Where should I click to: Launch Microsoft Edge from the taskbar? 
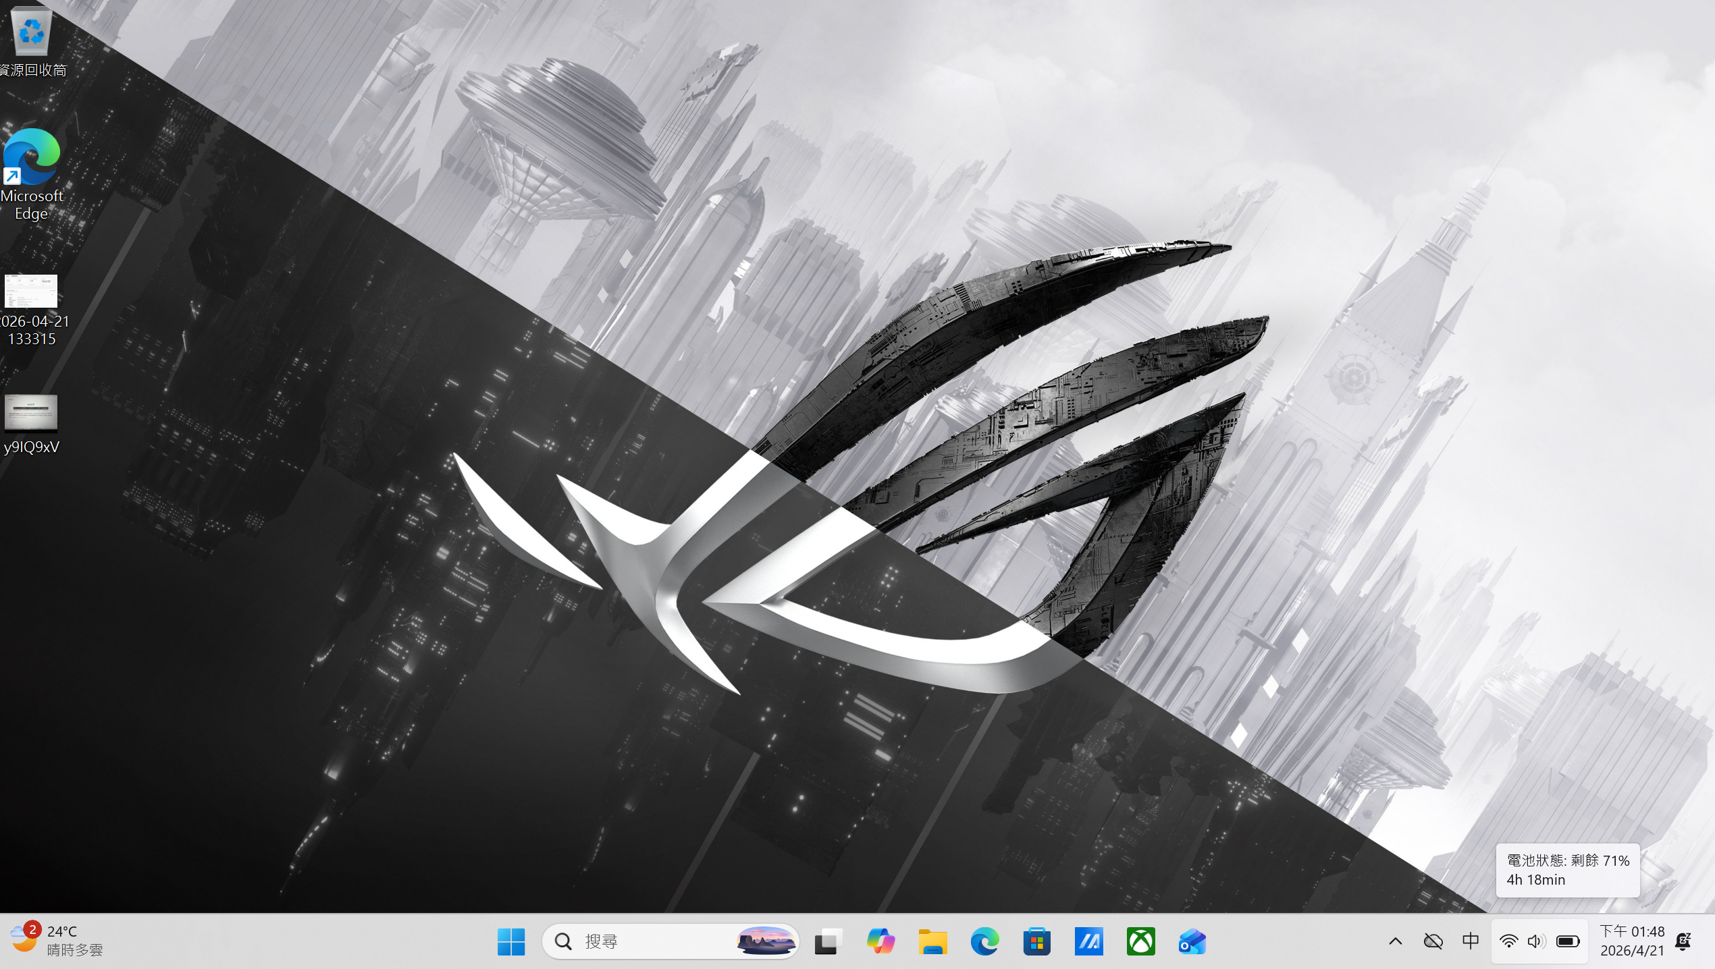(984, 941)
